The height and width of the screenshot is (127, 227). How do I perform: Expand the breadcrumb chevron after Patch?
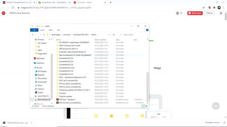pos(98,35)
